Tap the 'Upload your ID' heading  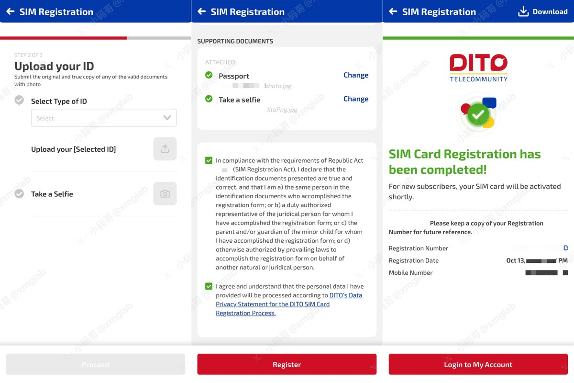[x=54, y=66]
